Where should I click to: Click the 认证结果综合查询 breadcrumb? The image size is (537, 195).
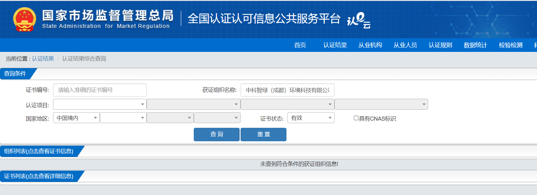point(84,59)
